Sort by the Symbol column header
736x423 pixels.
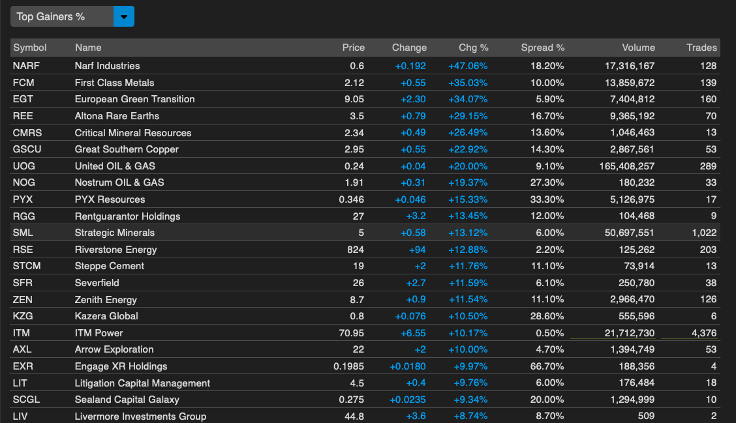click(x=30, y=48)
